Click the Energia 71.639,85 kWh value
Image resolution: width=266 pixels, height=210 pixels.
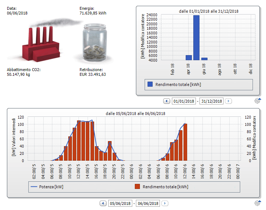coord(93,13)
